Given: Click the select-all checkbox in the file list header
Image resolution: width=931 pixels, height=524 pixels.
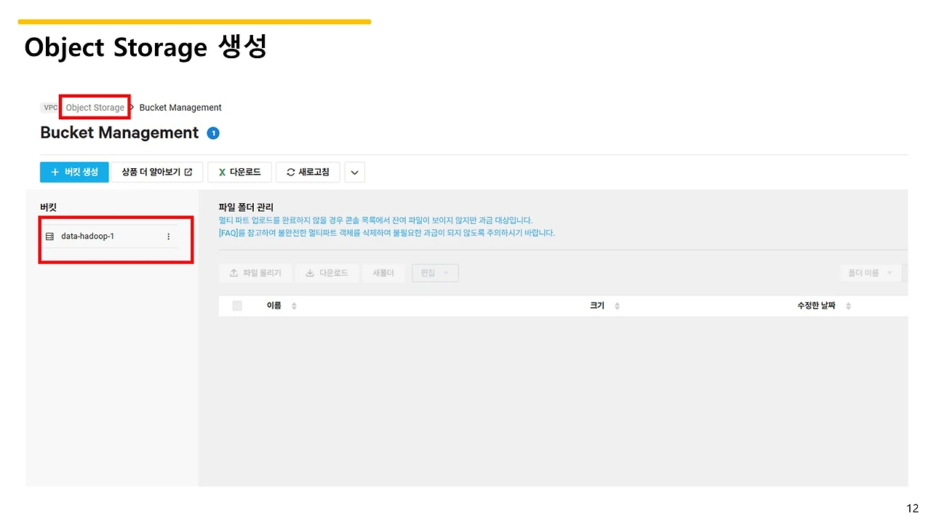Looking at the screenshot, I should [236, 305].
